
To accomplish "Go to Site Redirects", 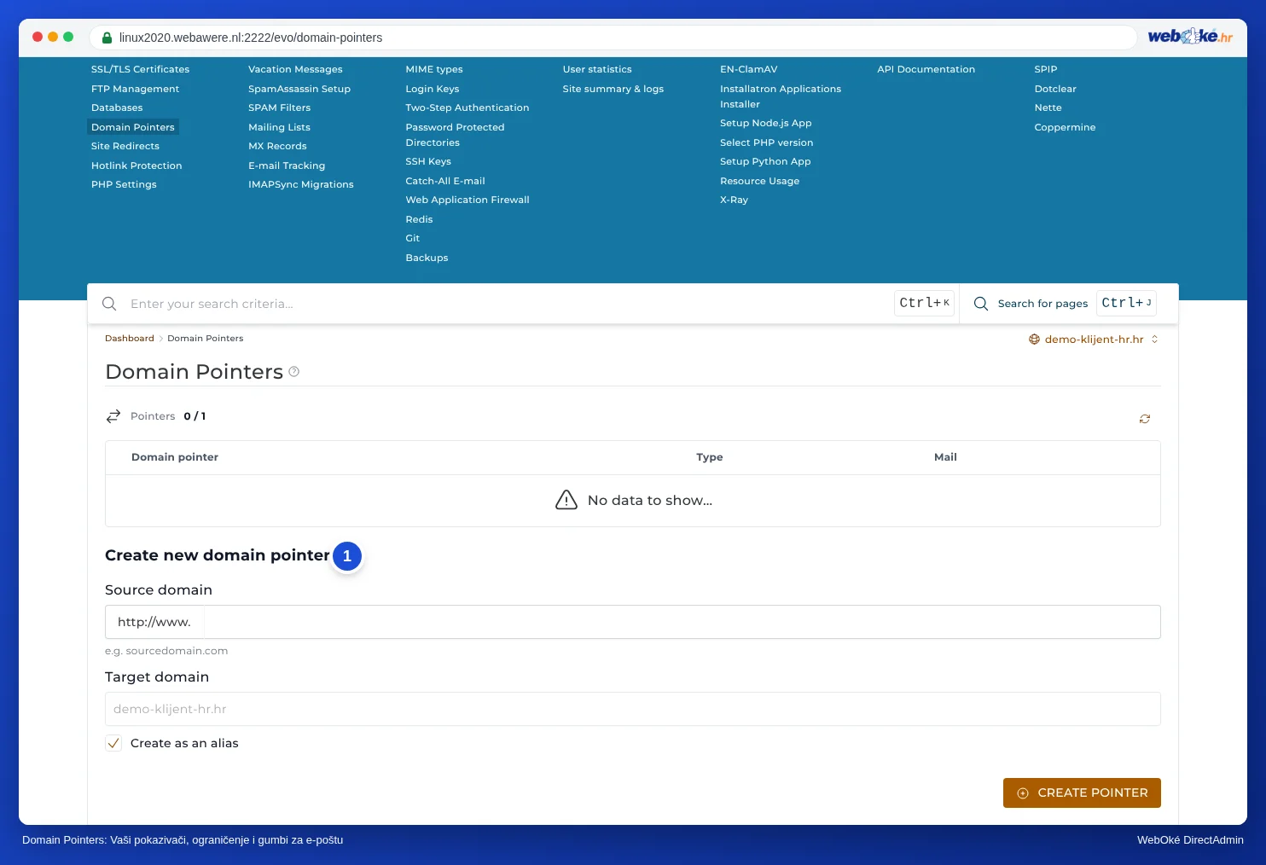I will (125, 146).
